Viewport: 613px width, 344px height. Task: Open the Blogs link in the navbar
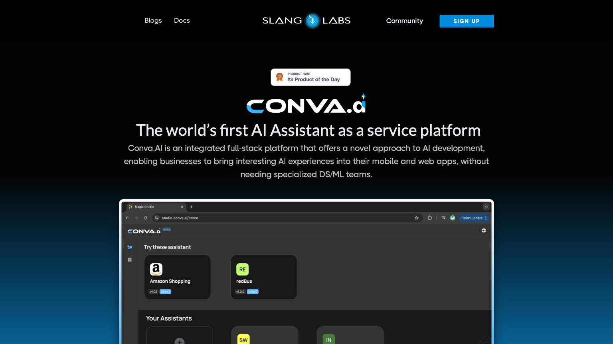coord(153,20)
